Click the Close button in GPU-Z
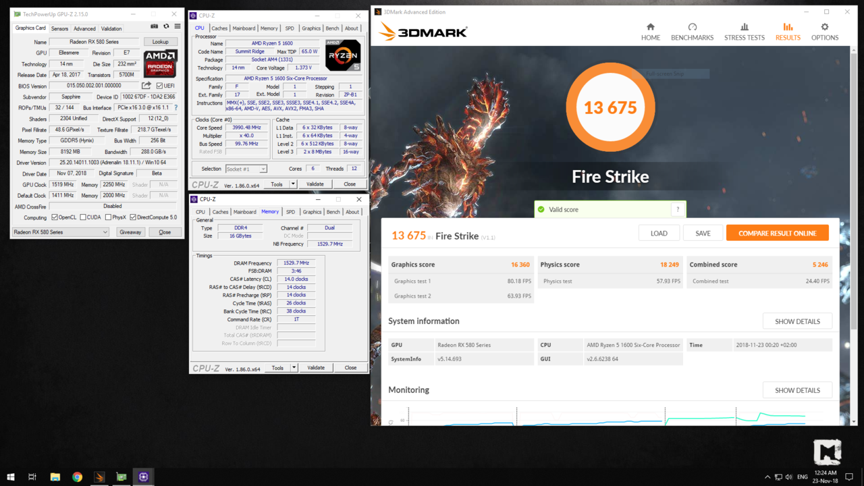Screen dimensions: 864x486 point(165,232)
